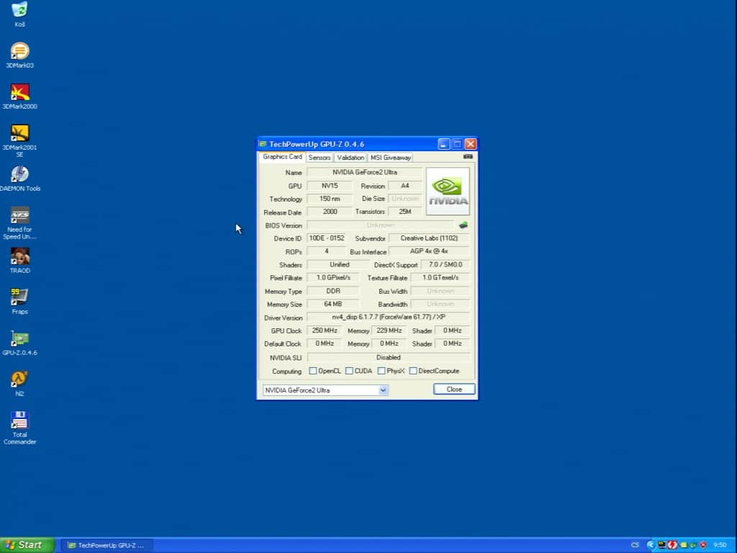Enable the OpenCL checkbox
The height and width of the screenshot is (553, 737).
point(312,371)
